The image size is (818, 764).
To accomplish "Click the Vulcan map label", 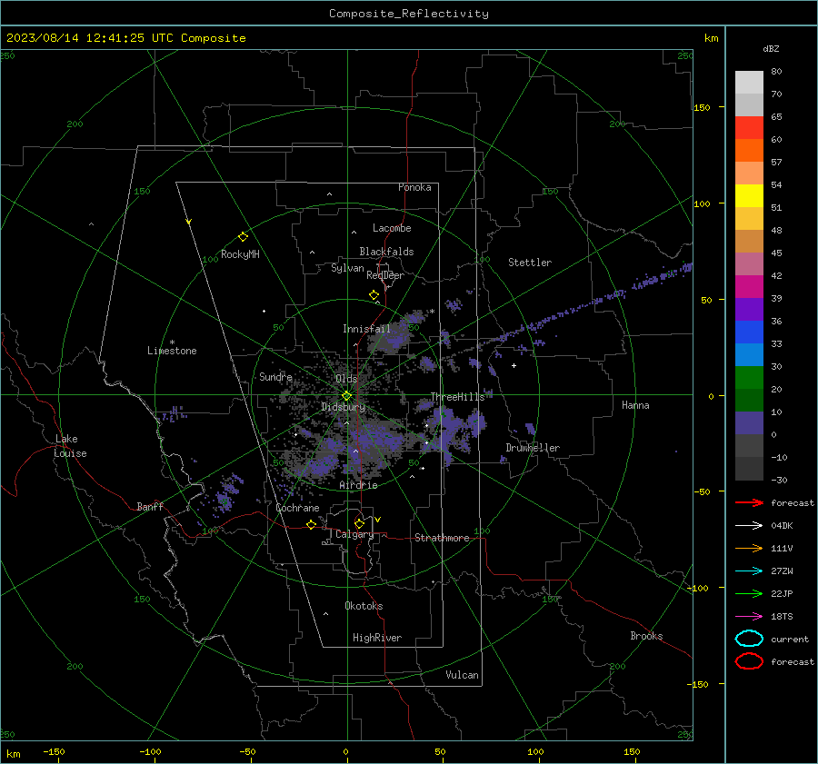I will coord(463,675).
